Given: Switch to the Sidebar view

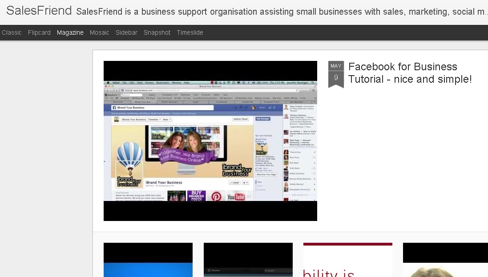Looking at the screenshot, I should (x=126, y=33).
